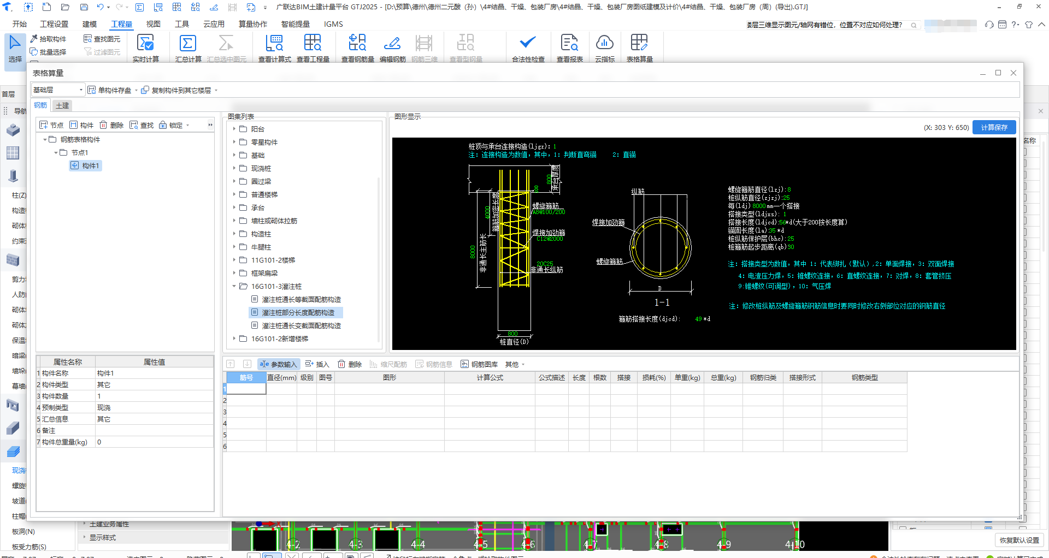Switch to the 土建 tab

coord(62,106)
